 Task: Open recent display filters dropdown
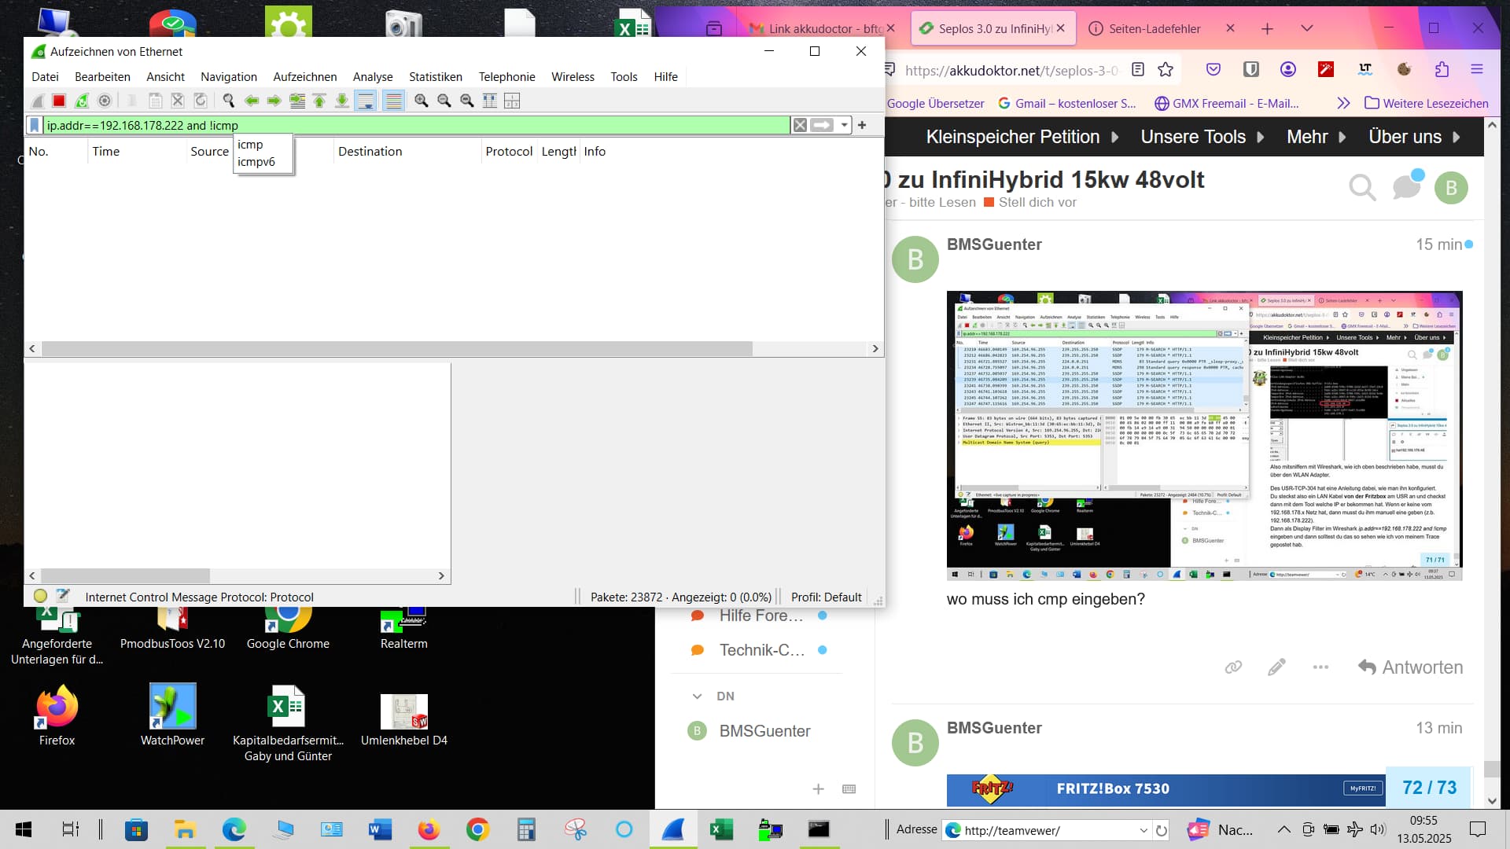pos(844,125)
